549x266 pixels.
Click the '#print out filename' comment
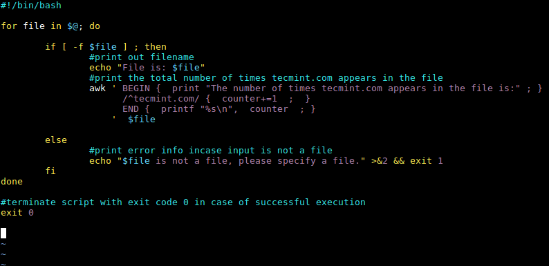coord(142,57)
